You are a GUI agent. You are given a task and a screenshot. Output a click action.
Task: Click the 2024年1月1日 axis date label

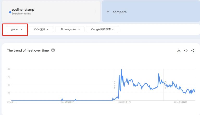(x=180, y=102)
